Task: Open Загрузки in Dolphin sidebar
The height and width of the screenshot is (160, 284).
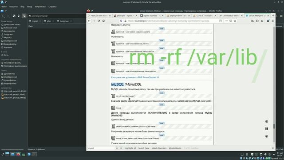Action: point(8,34)
